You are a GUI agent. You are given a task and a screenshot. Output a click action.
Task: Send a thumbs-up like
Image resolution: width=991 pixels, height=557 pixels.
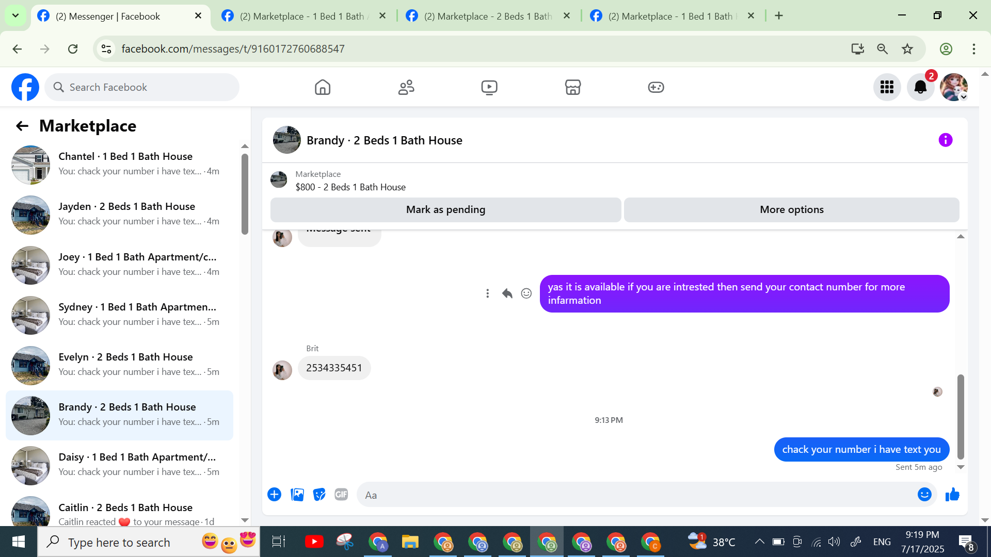pos(952,495)
